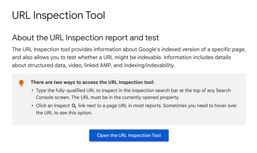The width and height of the screenshot is (257, 153).
Task: Click the Type the fully-qualified URL bullet text
Action: (134, 94)
